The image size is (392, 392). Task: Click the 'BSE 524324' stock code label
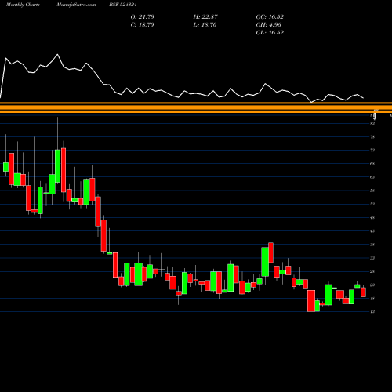tap(123, 5)
